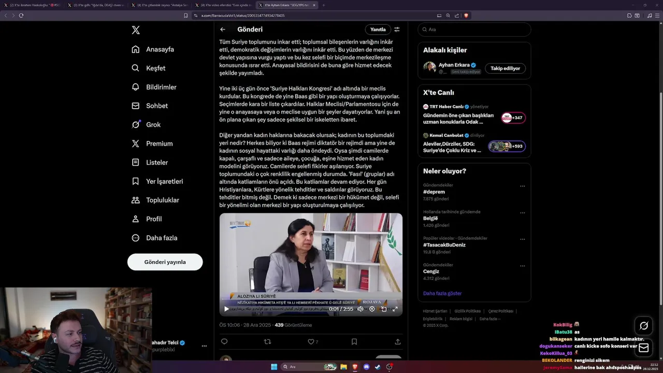
Task: Open the Cengiz trend
Action: pos(431,271)
